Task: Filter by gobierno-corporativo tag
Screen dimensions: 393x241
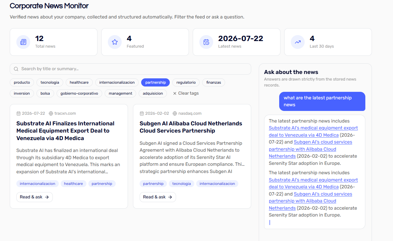Action: click(79, 93)
